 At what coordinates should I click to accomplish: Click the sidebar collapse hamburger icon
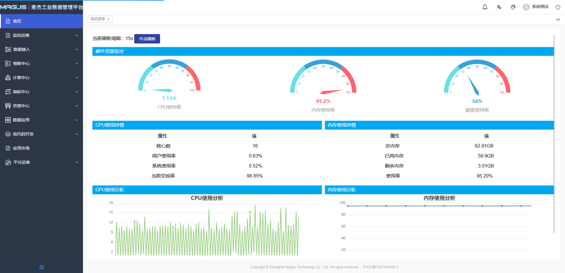tap(41, 267)
